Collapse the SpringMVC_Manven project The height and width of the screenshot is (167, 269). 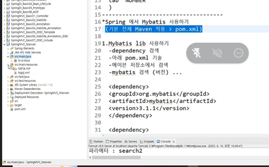[4, 44]
